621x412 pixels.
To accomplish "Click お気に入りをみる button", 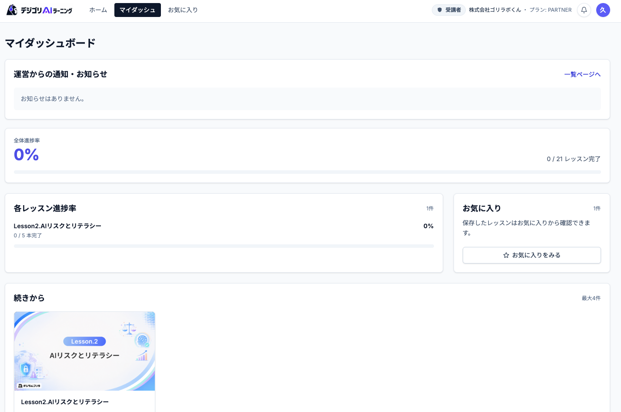I will point(531,255).
